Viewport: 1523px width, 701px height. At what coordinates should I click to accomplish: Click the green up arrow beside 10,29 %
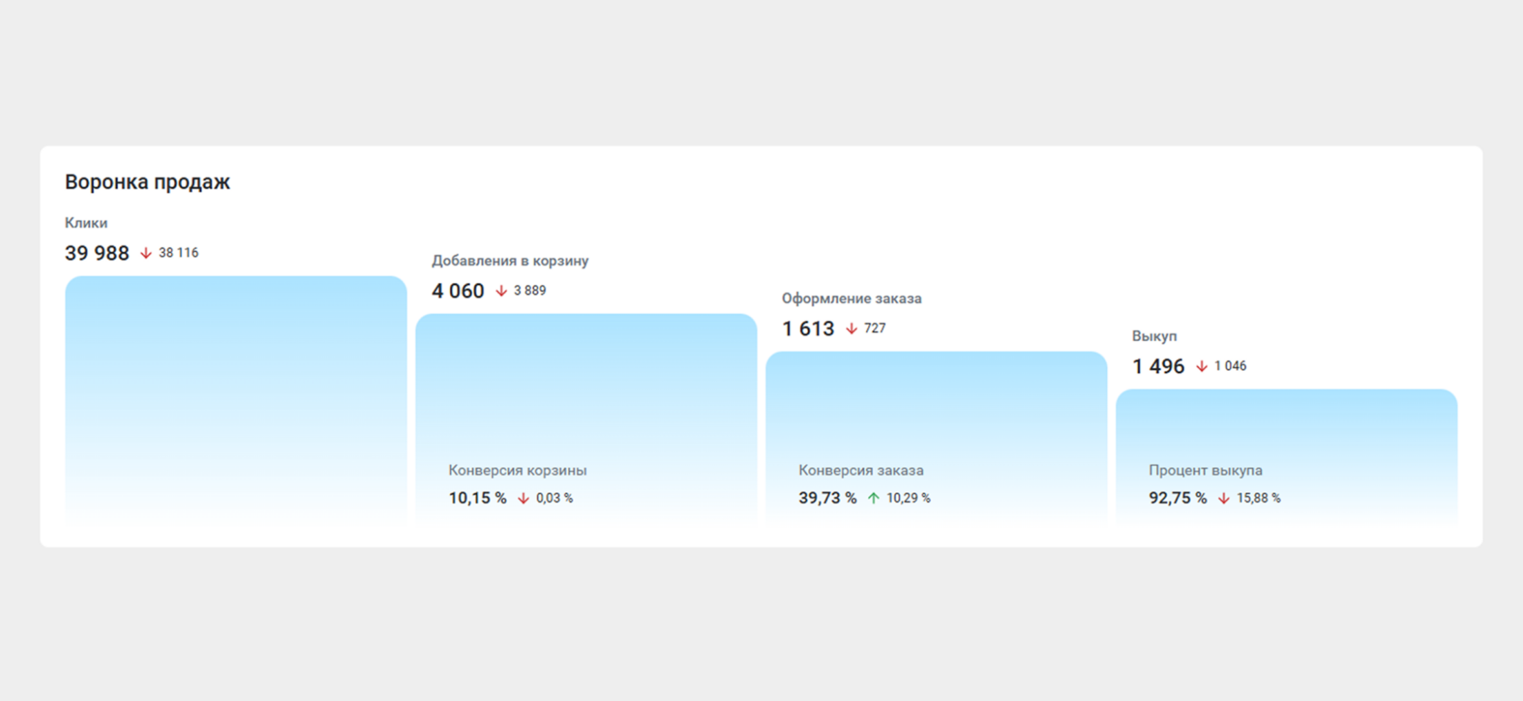coord(874,498)
